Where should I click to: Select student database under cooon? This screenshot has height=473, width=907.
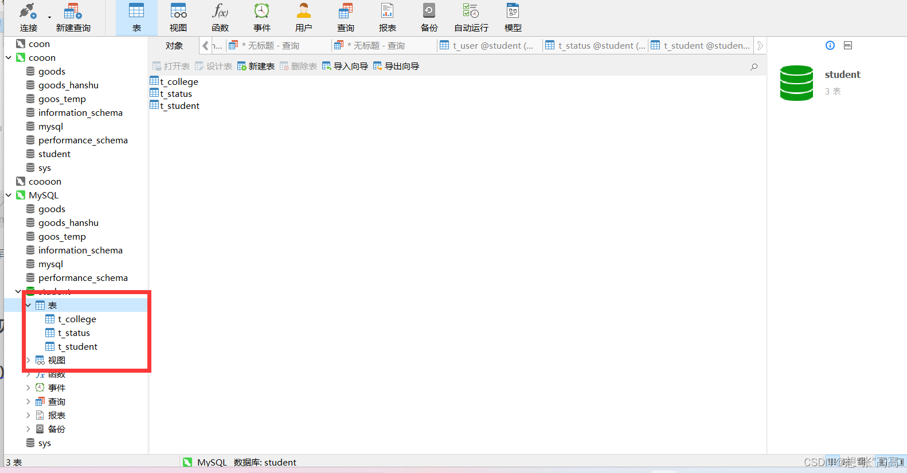(x=54, y=154)
